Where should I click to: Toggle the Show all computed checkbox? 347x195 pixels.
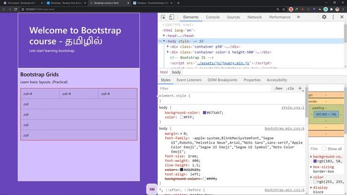pyautogui.click(x=324, y=148)
